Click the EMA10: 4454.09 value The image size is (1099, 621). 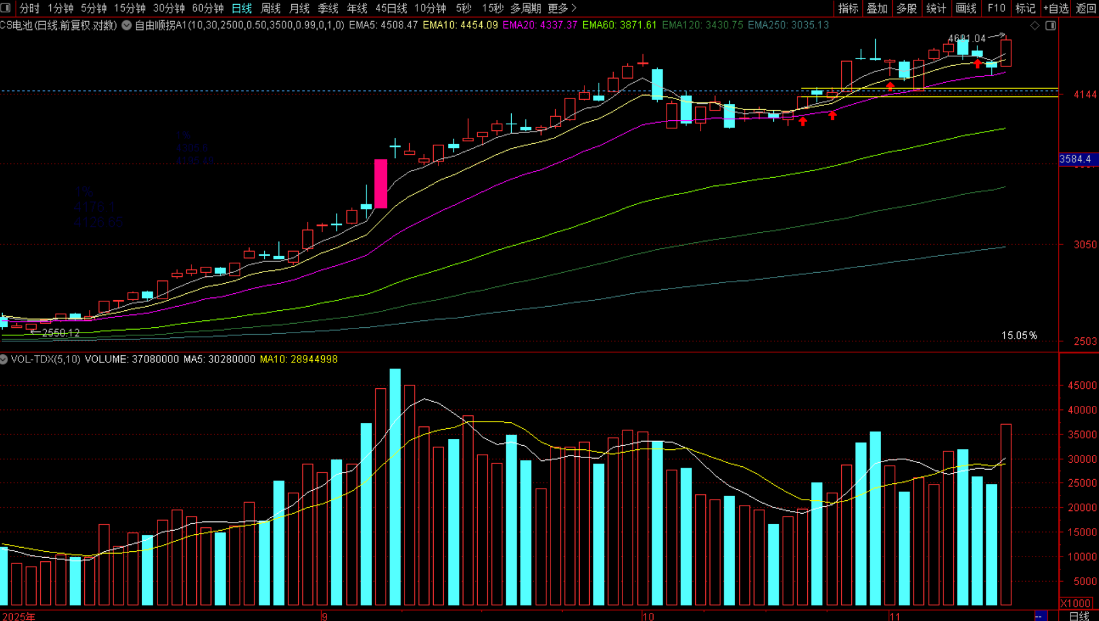point(460,25)
